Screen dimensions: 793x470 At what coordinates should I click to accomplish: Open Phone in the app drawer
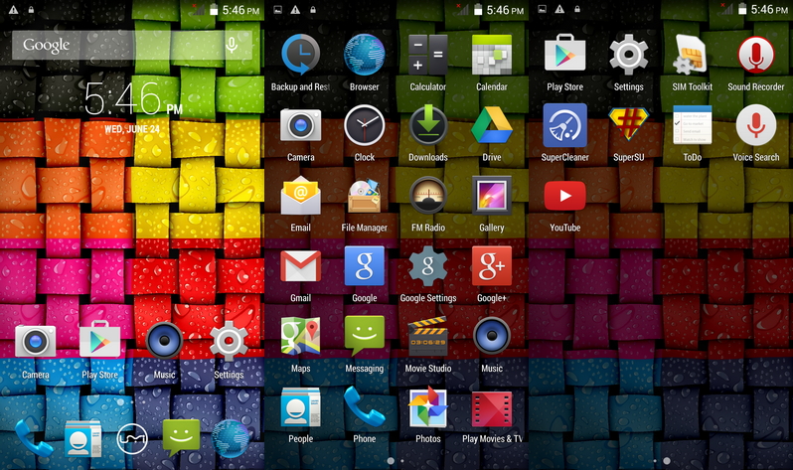364,406
